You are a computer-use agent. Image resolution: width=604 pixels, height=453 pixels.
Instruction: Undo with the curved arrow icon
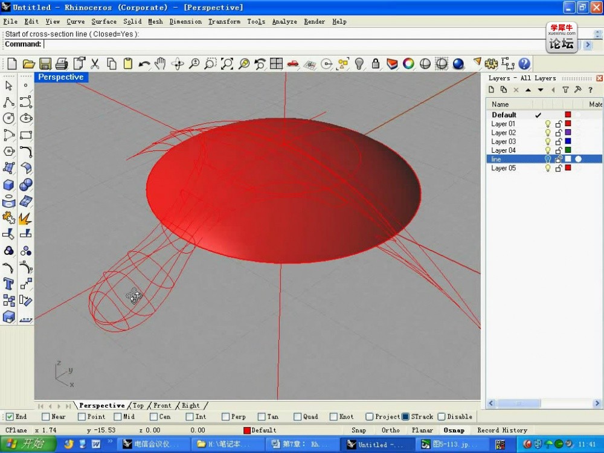[144, 63]
